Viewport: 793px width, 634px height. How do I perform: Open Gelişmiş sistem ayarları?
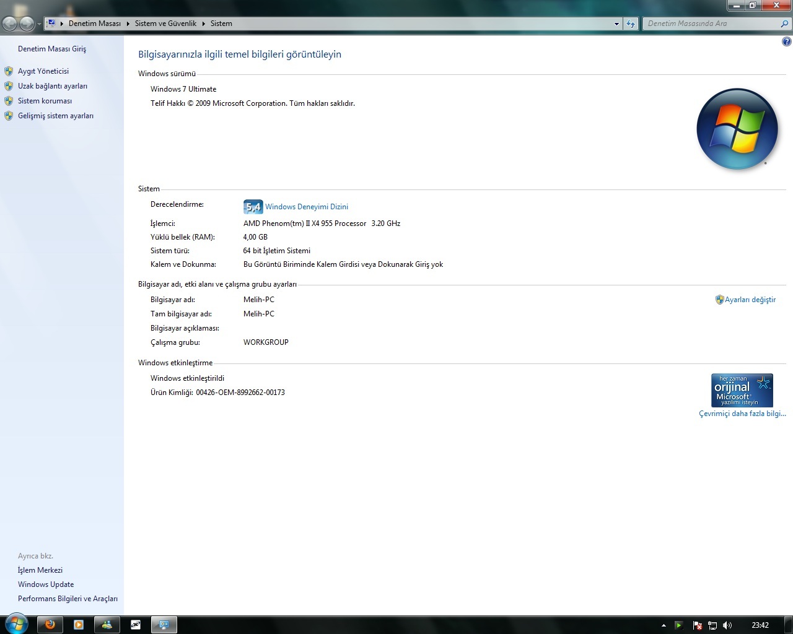pos(56,116)
